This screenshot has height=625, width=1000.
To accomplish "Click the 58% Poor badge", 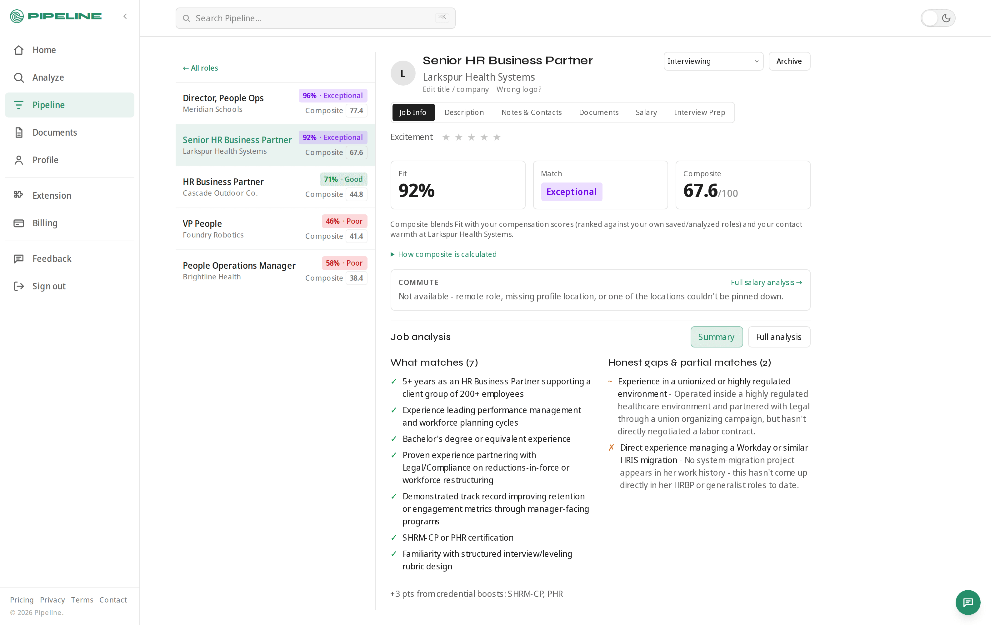I will tap(344, 263).
